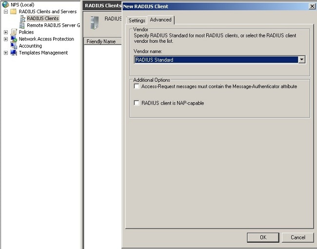Confirm with the OK button
The width and height of the screenshot is (317, 249).
click(x=263, y=237)
